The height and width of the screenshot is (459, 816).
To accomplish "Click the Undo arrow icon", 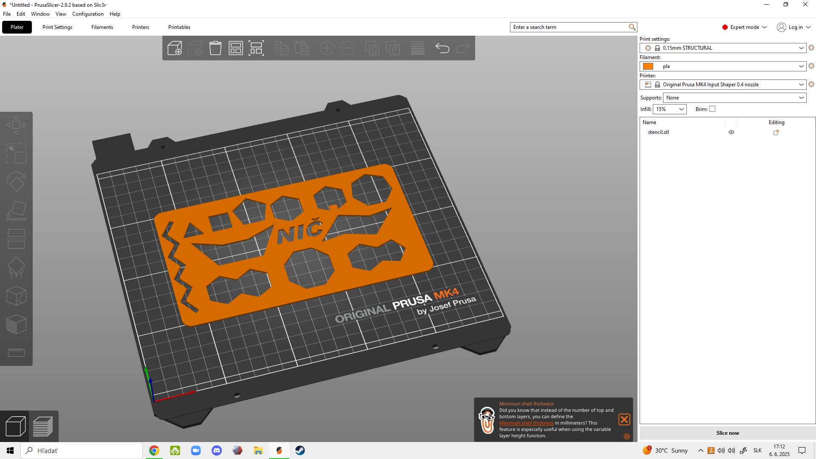I will [442, 48].
